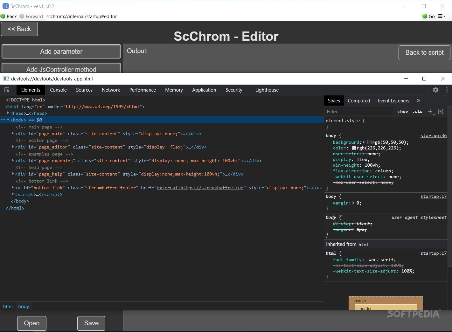
Task: Open the Application tab
Action: coord(204,90)
